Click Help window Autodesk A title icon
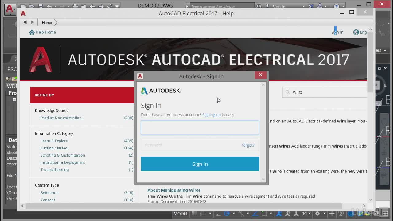Viewport: 393px width, 221px height. click(x=23, y=13)
